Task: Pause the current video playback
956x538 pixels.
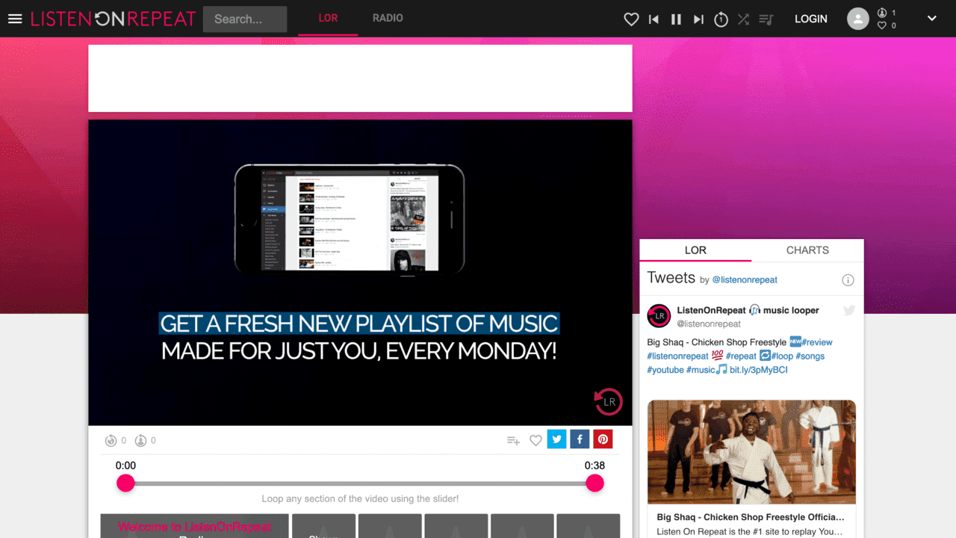Action: [x=676, y=19]
